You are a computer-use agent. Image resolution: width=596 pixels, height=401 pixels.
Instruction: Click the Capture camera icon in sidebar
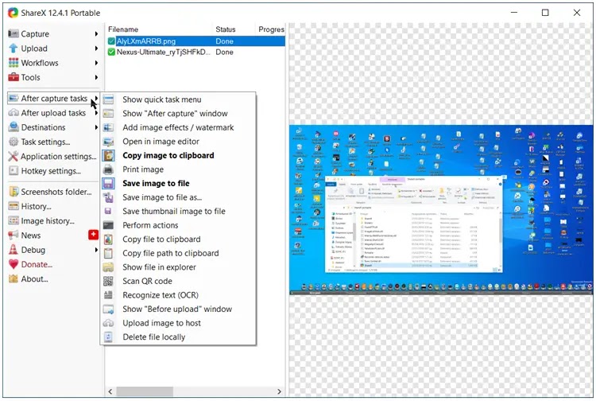(14, 34)
